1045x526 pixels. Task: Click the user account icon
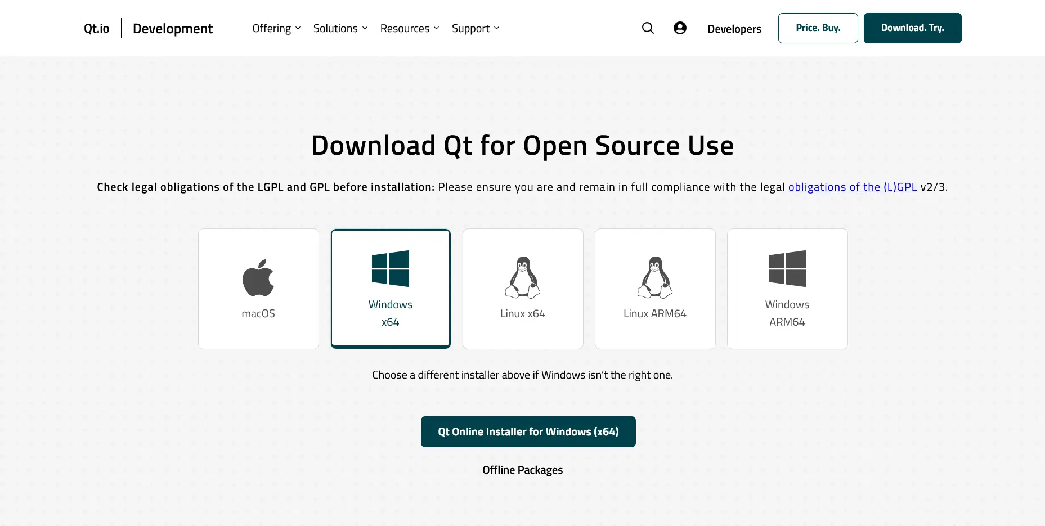(680, 28)
